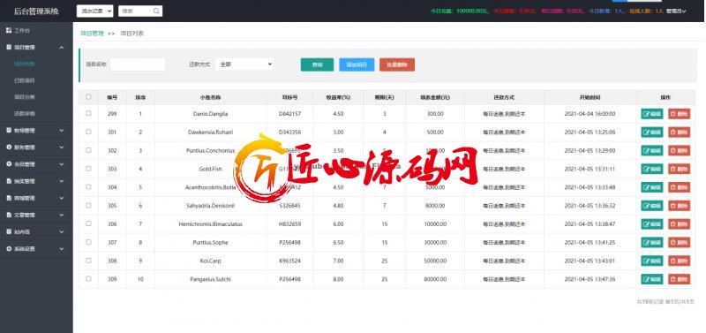Open 还款详情 in the sidebar submenu

[x=25, y=114]
